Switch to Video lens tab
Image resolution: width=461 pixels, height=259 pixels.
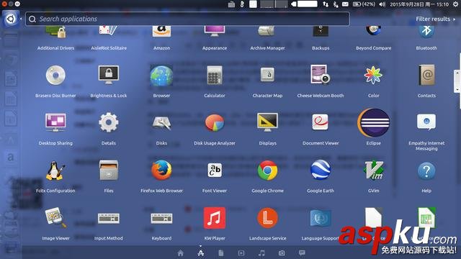241,253
